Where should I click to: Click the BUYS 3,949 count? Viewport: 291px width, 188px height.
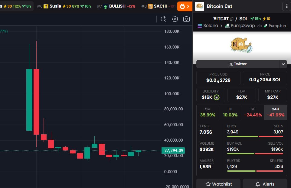click(x=233, y=132)
